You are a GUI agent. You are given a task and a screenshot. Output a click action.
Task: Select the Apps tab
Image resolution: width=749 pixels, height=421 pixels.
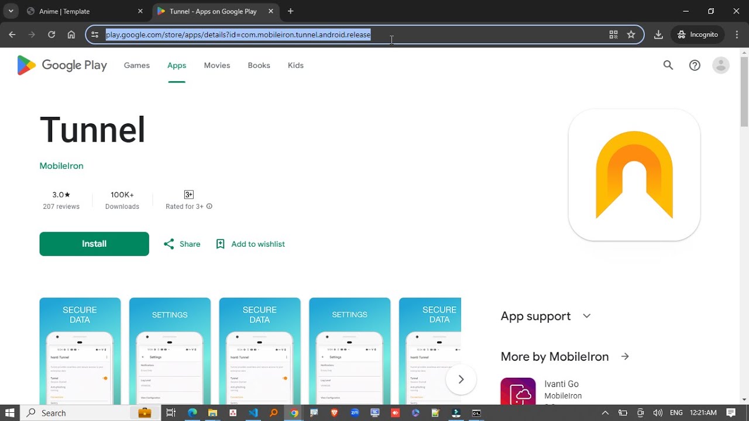point(177,65)
